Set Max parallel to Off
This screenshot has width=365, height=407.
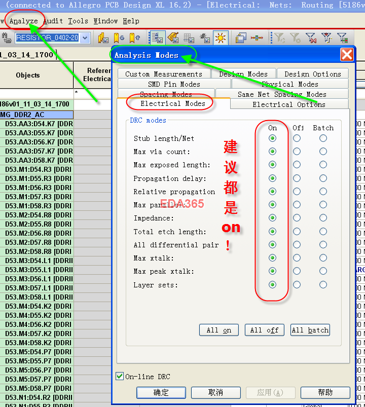point(297,205)
